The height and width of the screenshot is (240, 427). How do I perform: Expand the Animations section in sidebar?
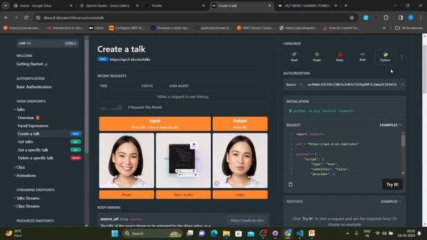[15, 175]
